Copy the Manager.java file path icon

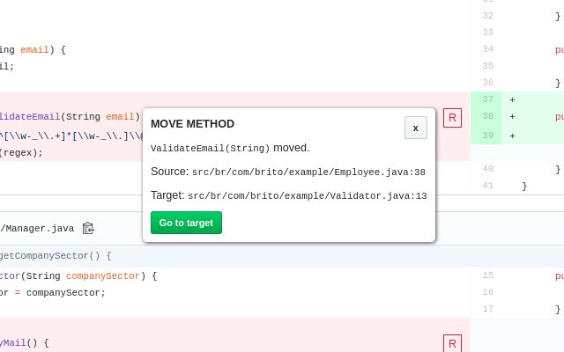click(x=88, y=228)
